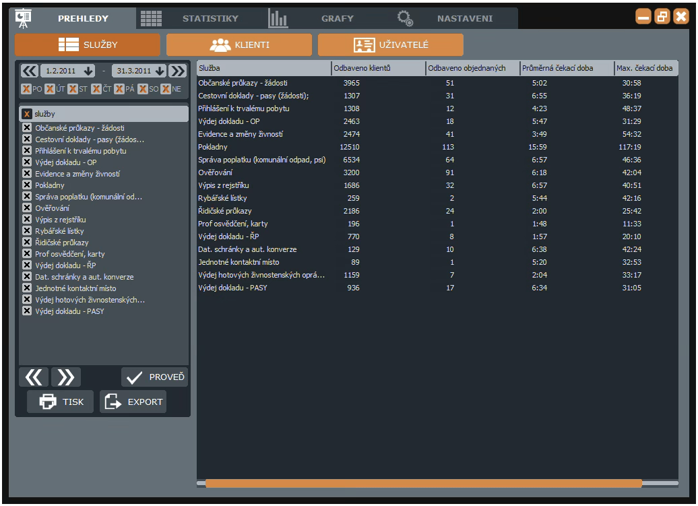
Task: Toggle the PÁ weekday checkbox
Action: (119, 89)
